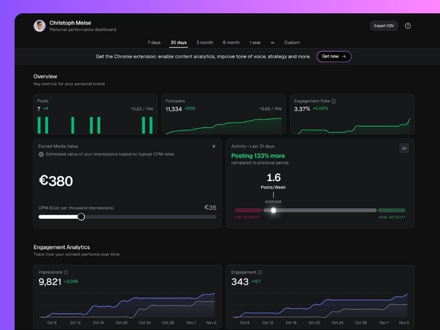
Task: Click the euro currency icon on Earned Media Value
Action: [214, 146]
